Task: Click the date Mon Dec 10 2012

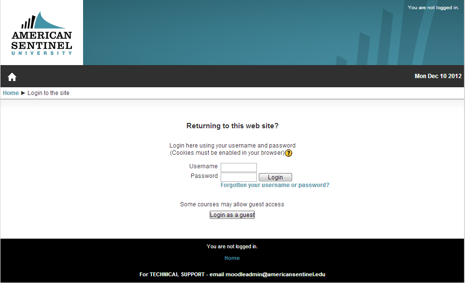Action: tap(438, 76)
